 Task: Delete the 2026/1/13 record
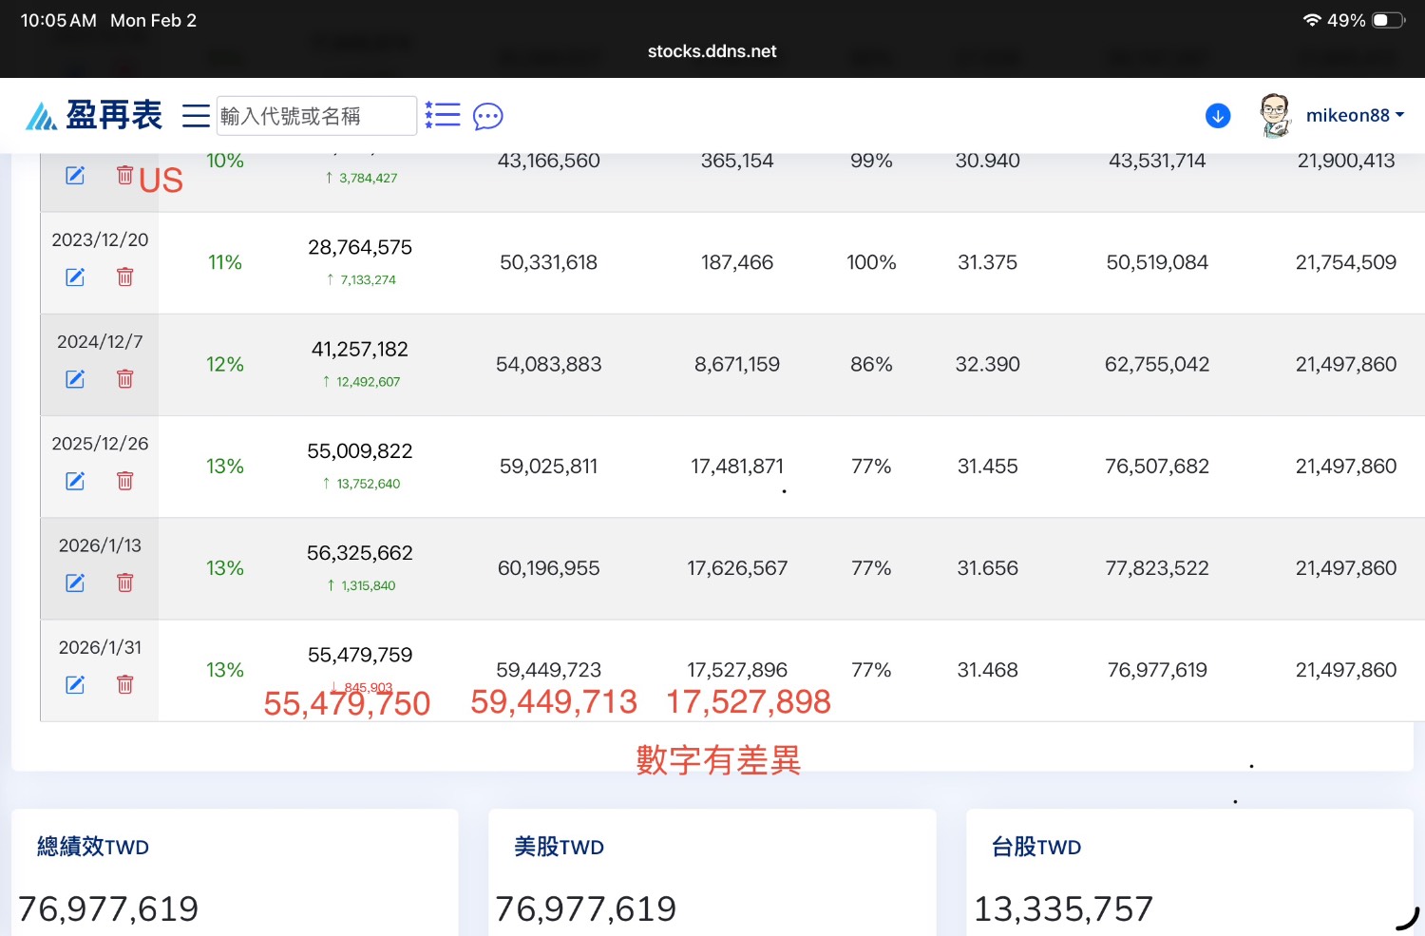coord(124,583)
